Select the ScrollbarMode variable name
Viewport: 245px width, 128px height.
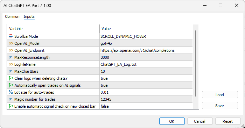coord(26,36)
